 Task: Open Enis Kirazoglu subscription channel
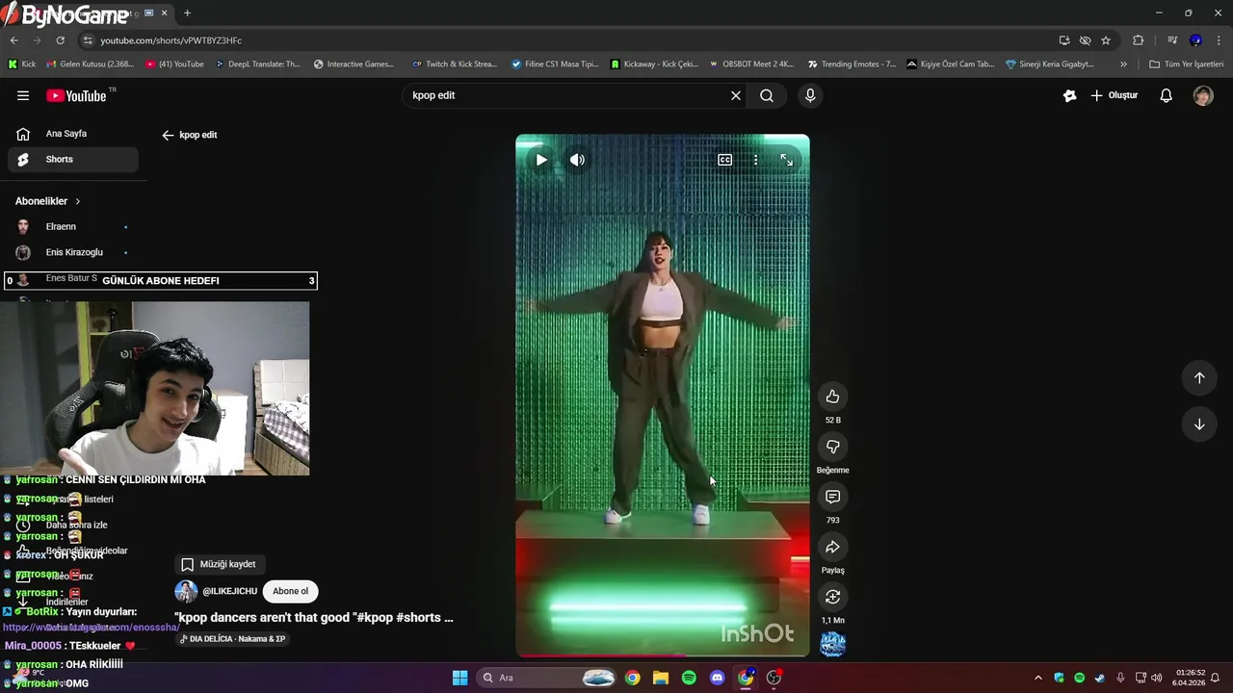[x=73, y=252]
